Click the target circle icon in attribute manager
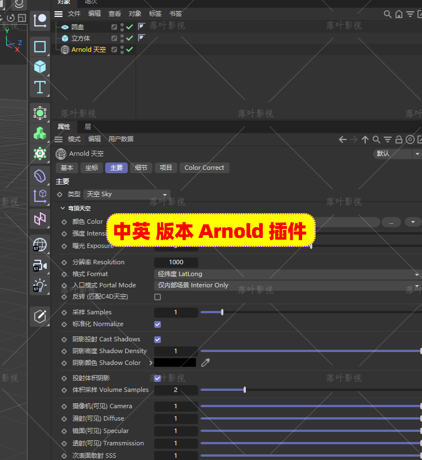This screenshot has height=460, width=422. 410,139
